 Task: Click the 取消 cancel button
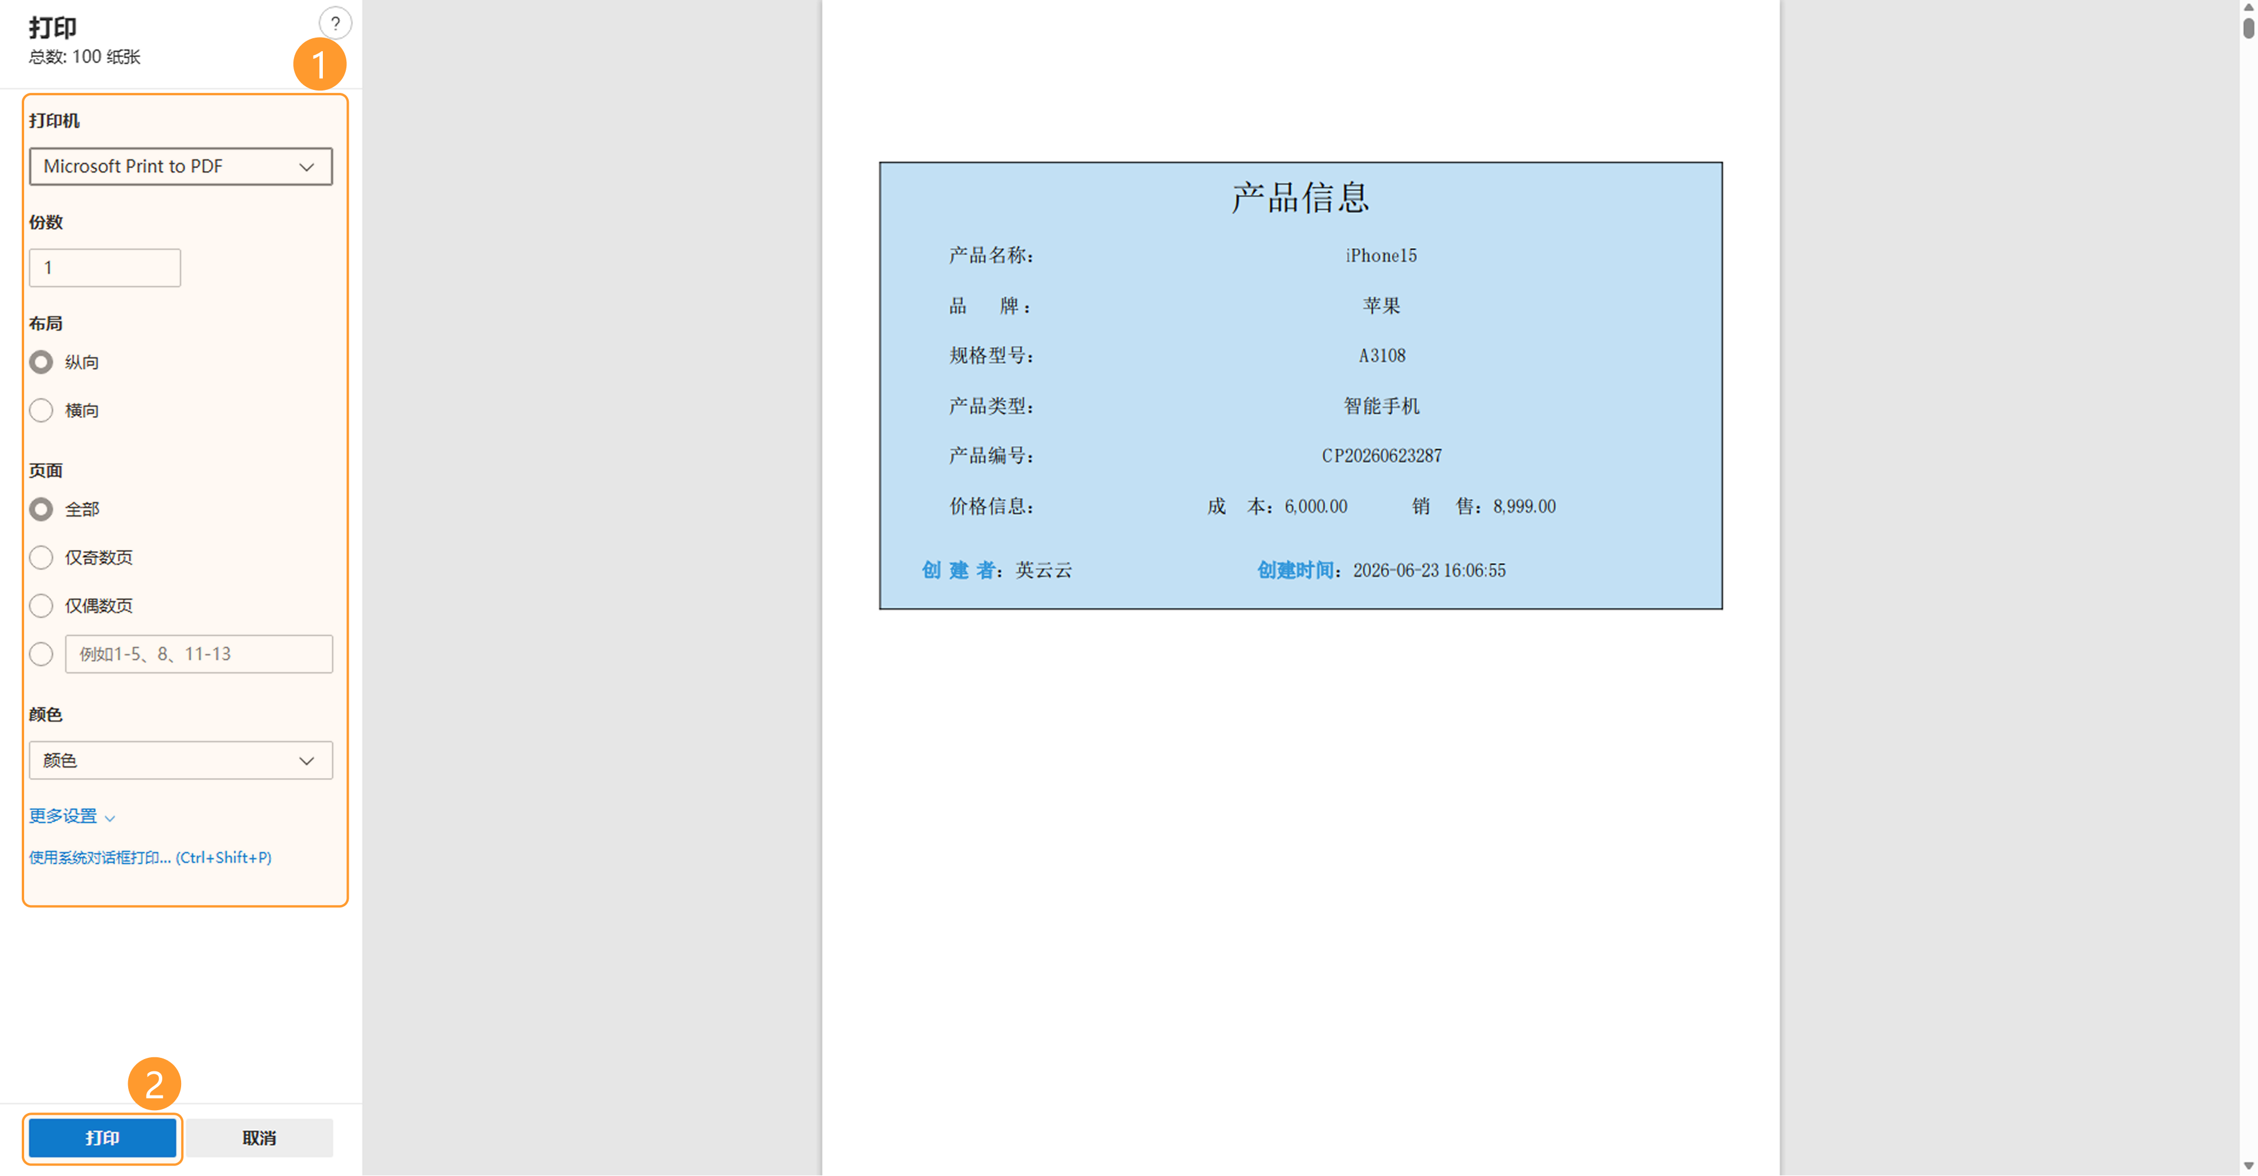[259, 1137]
